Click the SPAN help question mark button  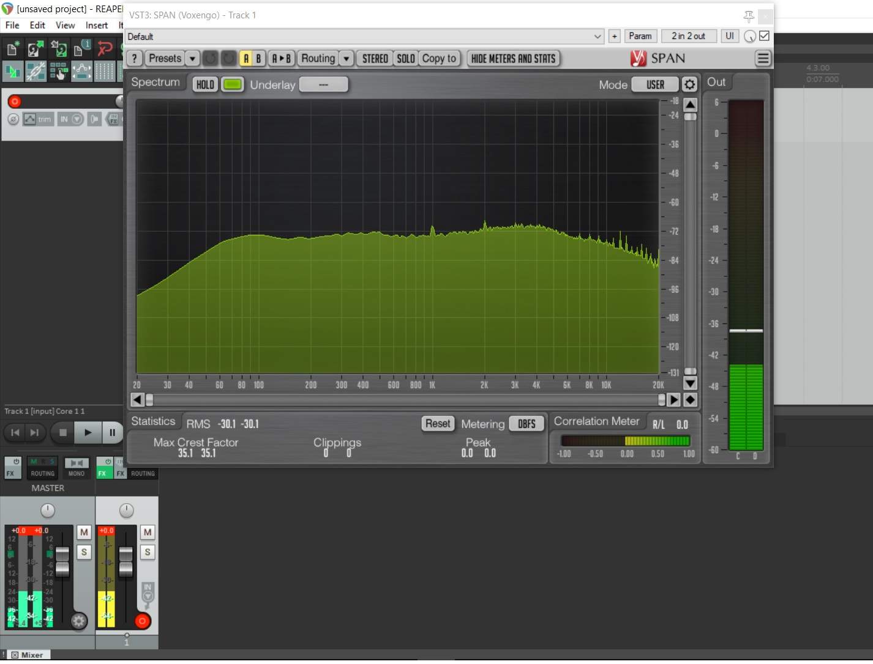pyautogui.click(x=134, y=59)
